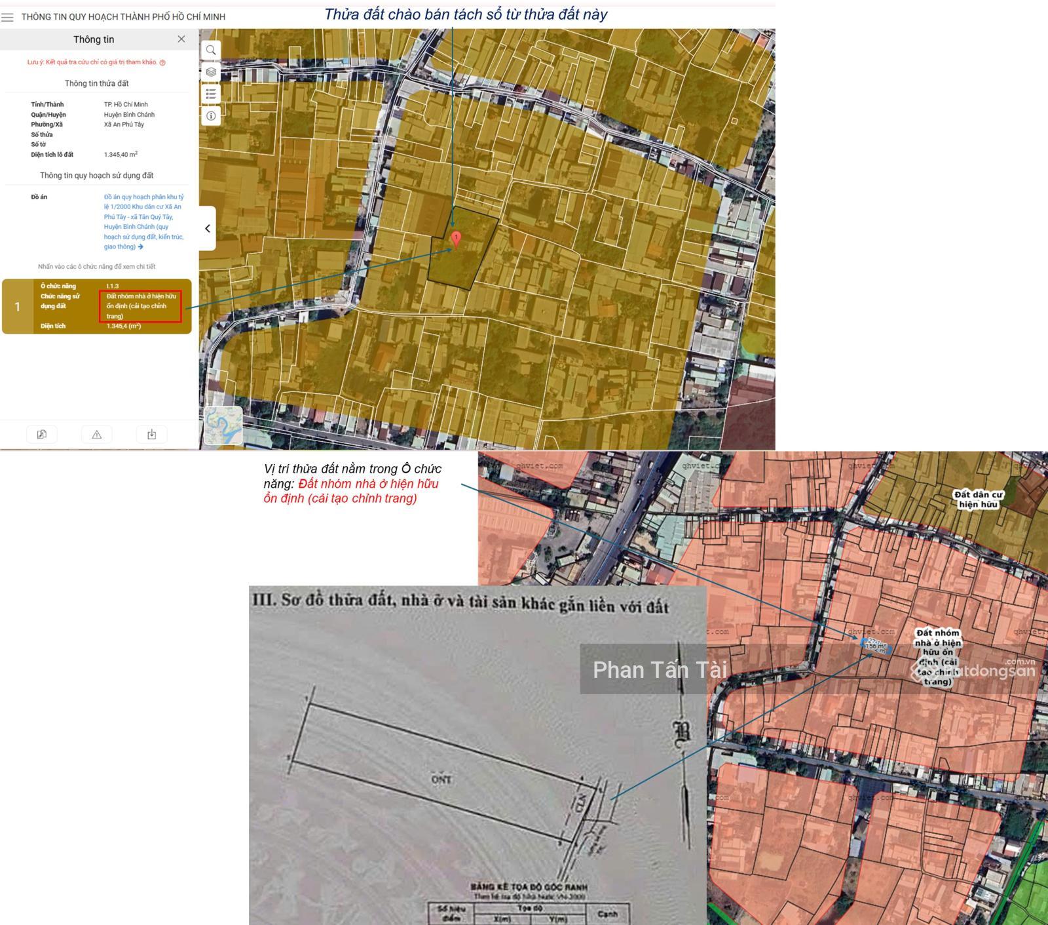Click the map search magnifier icon
The height and width of the screenshot is (925, 1048).
point(211,50)
